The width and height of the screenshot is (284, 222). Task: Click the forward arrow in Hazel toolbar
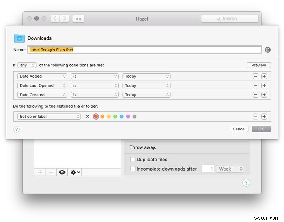coord(64,19)
